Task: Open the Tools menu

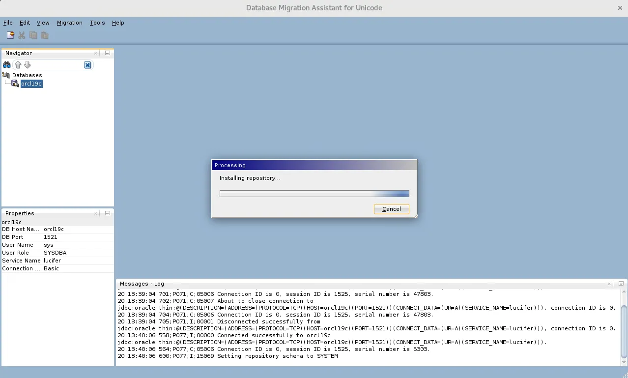Action: pos(97,23)
